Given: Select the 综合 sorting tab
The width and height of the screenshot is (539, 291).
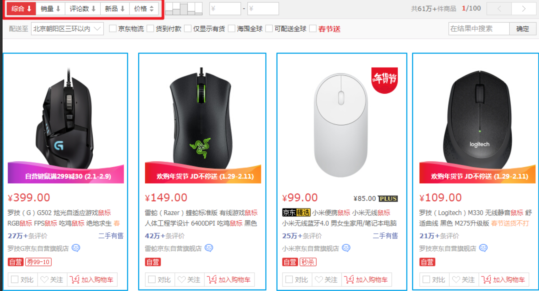Looking at the screenshot, I should pyautogui.click(x=21, y=9).
